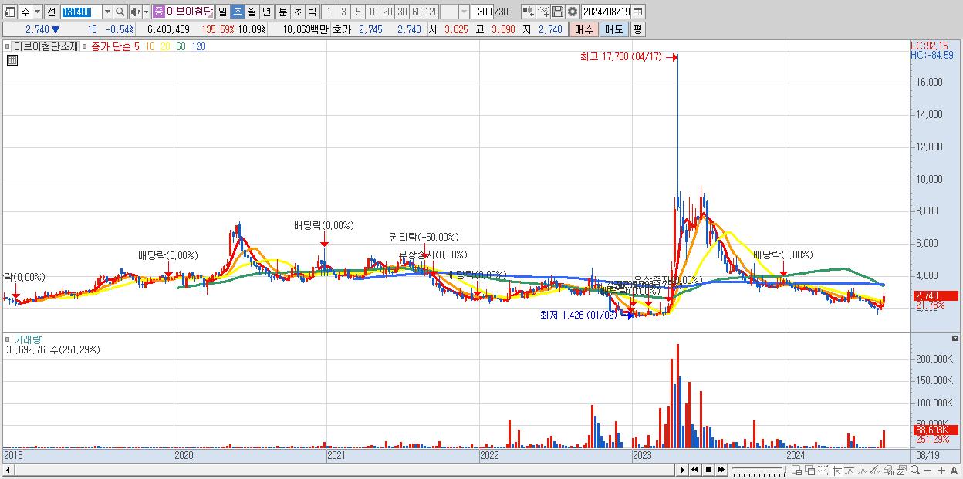Screen dimensions: 963x479
Task: Click the 120 moving average legend
Action: 198,46
